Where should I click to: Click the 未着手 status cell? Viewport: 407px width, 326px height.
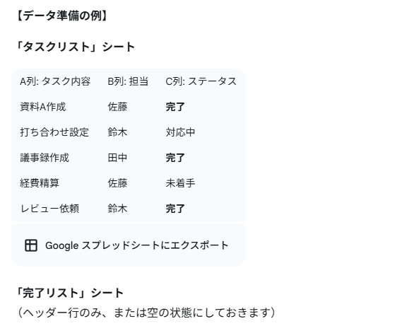click(x=180, y=183)
